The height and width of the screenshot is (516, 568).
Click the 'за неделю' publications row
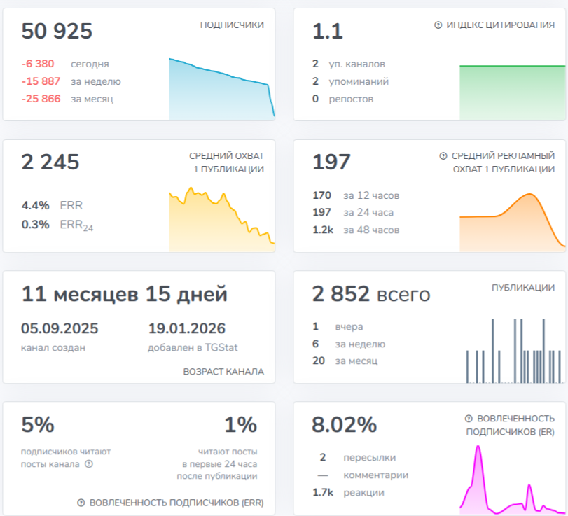349,344
